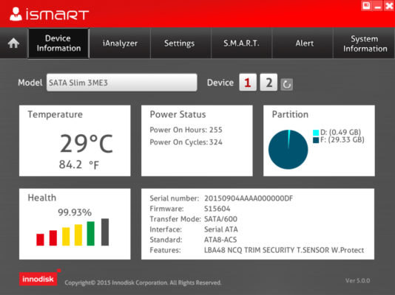Go to the Home icon tab

pyautogui.click(x=13, y=44)
